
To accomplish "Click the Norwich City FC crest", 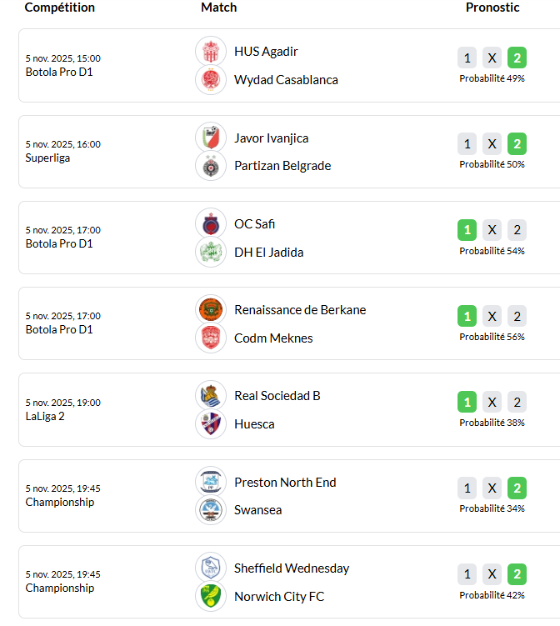I will tap(211, 597).
